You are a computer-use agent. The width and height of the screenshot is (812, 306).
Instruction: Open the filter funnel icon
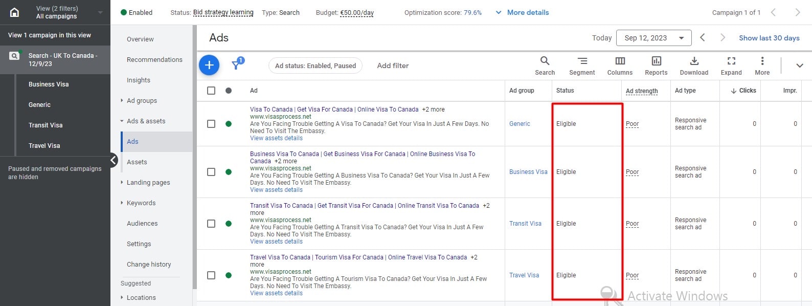(x=236, y=65)
